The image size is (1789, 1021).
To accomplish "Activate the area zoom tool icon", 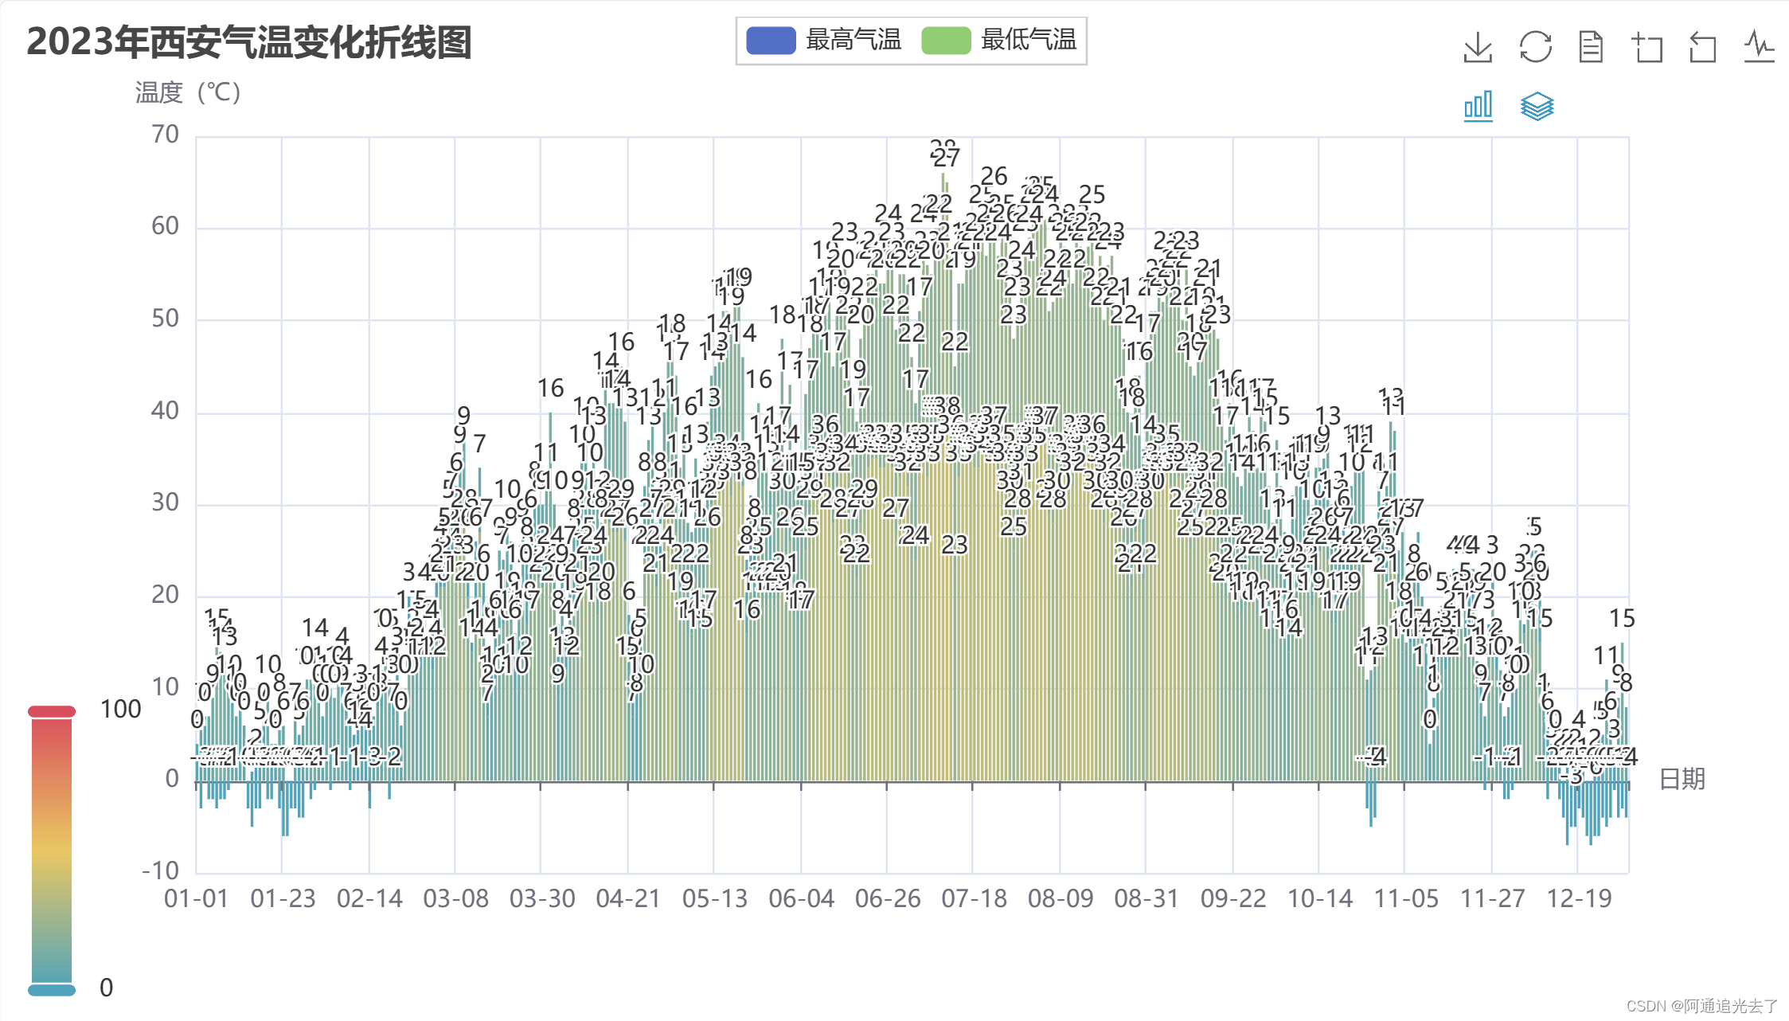I will click(1646, 47).
